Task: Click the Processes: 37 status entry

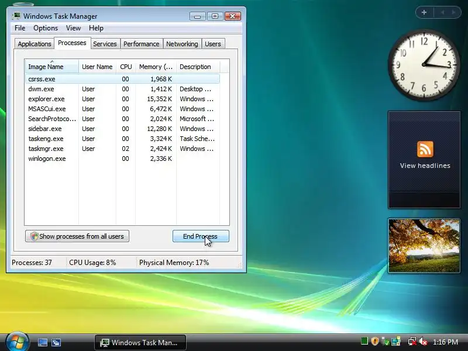Action: coord(32,263)
